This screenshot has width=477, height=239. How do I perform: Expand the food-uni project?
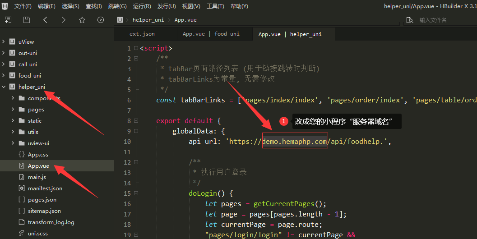point(3,75)
